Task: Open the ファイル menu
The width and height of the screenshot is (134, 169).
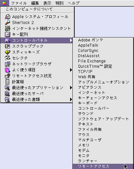Action: click(19, 3)
